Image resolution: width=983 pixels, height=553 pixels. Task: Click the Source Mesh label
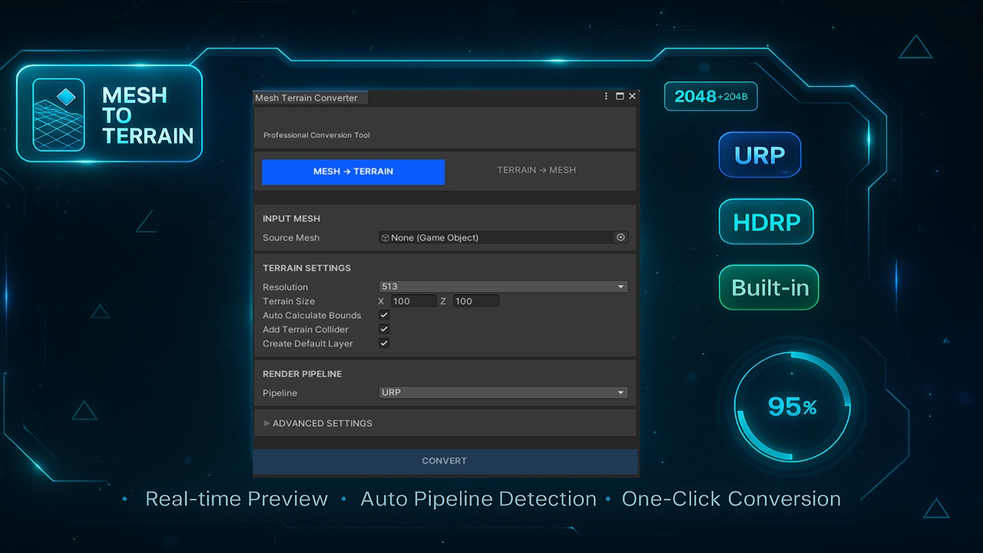(291, 238)
